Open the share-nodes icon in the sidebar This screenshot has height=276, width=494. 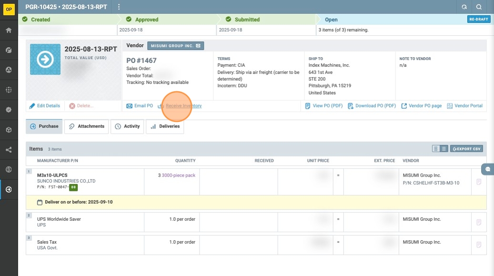pos(9,150)
